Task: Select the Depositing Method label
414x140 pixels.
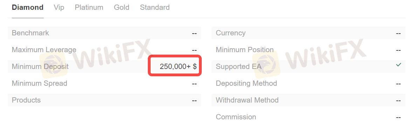Action: pos(246,83)
